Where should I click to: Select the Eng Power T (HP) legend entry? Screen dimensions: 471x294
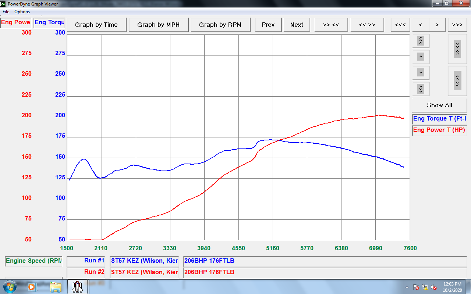439,130
